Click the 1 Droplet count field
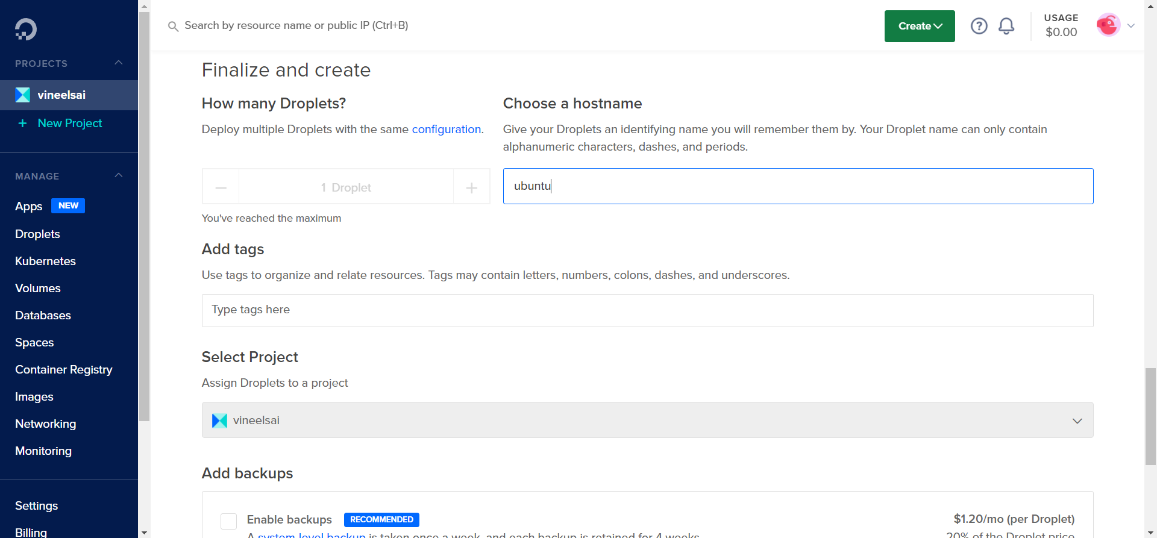 [346, 187]
